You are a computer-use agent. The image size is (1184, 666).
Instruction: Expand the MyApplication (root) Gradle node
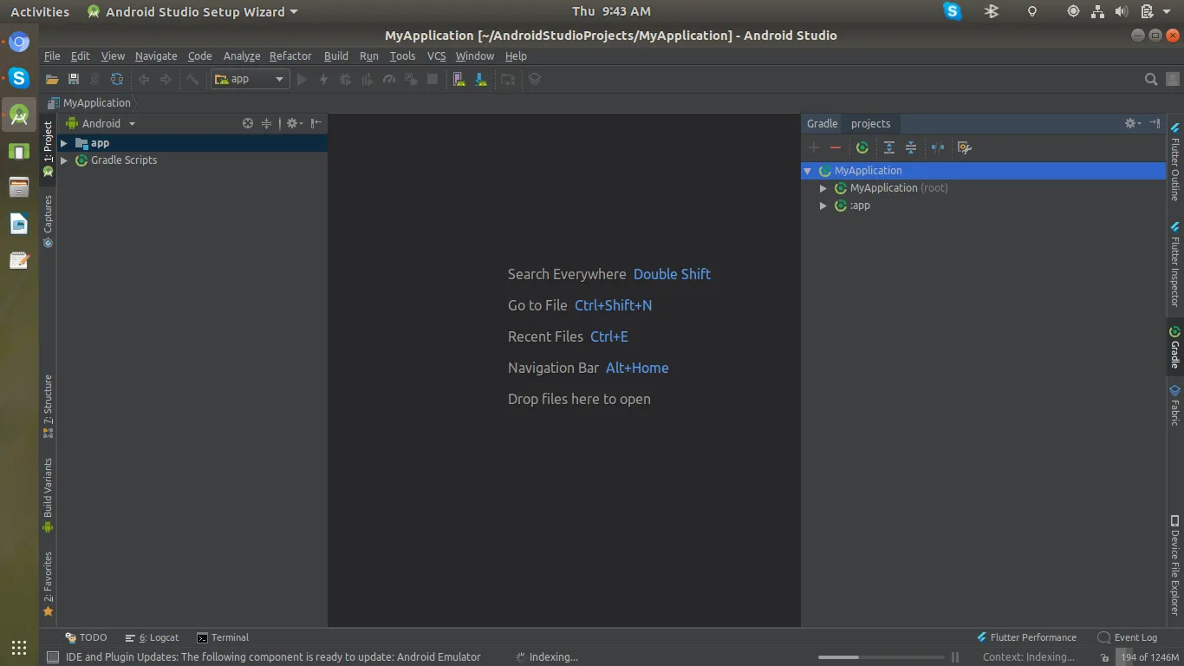tap(823, 188)
